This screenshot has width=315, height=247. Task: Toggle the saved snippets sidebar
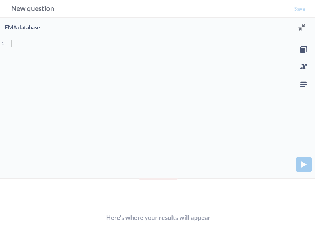[x=303, y=84]
